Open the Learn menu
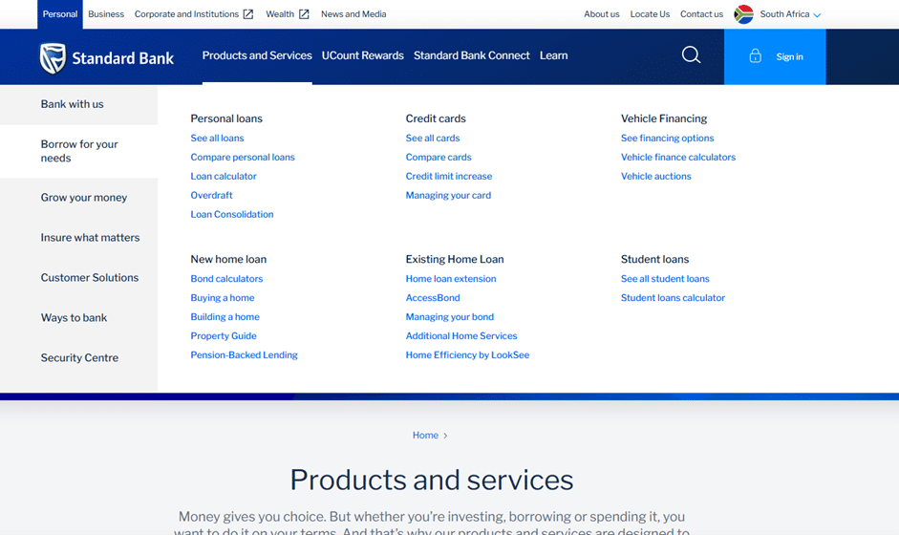The width and height of the screenshot is (899, 535). (553, 55)
